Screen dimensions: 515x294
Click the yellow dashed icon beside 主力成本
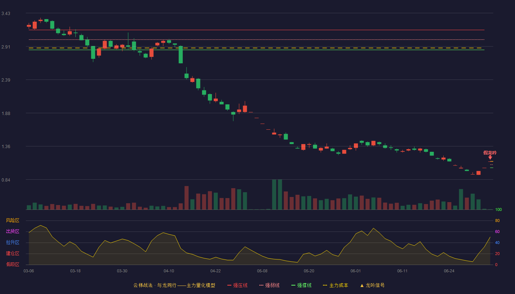[325, 286]
